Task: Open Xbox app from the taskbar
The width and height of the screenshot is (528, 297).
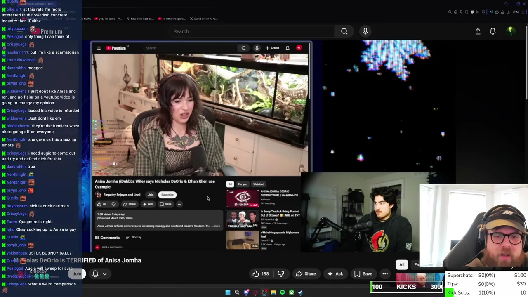Action: (x=291, y=292)
